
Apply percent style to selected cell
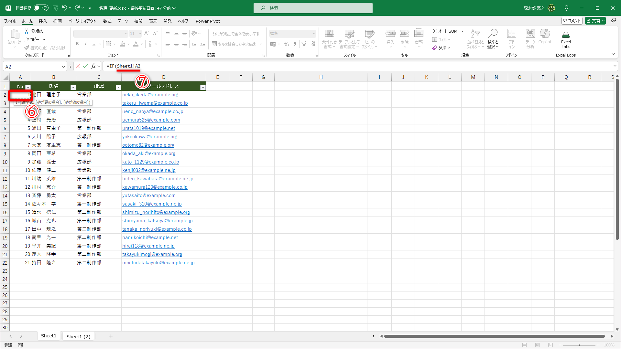[x=286, y=44]
